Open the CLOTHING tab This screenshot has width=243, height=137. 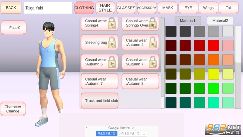coord(84,8)
